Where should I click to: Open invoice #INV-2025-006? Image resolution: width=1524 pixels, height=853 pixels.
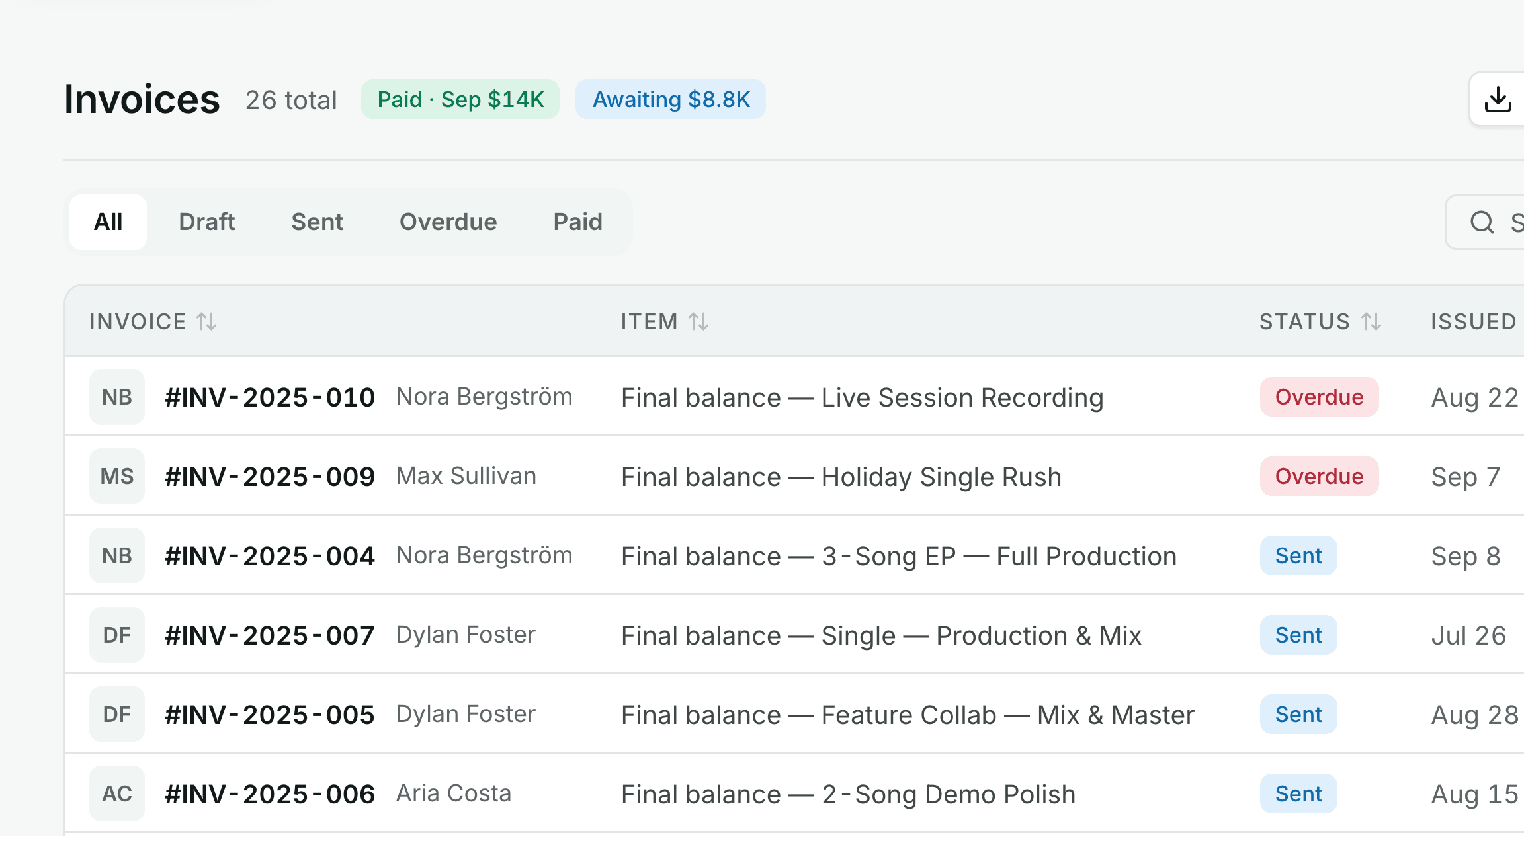(x=270, y=794)
